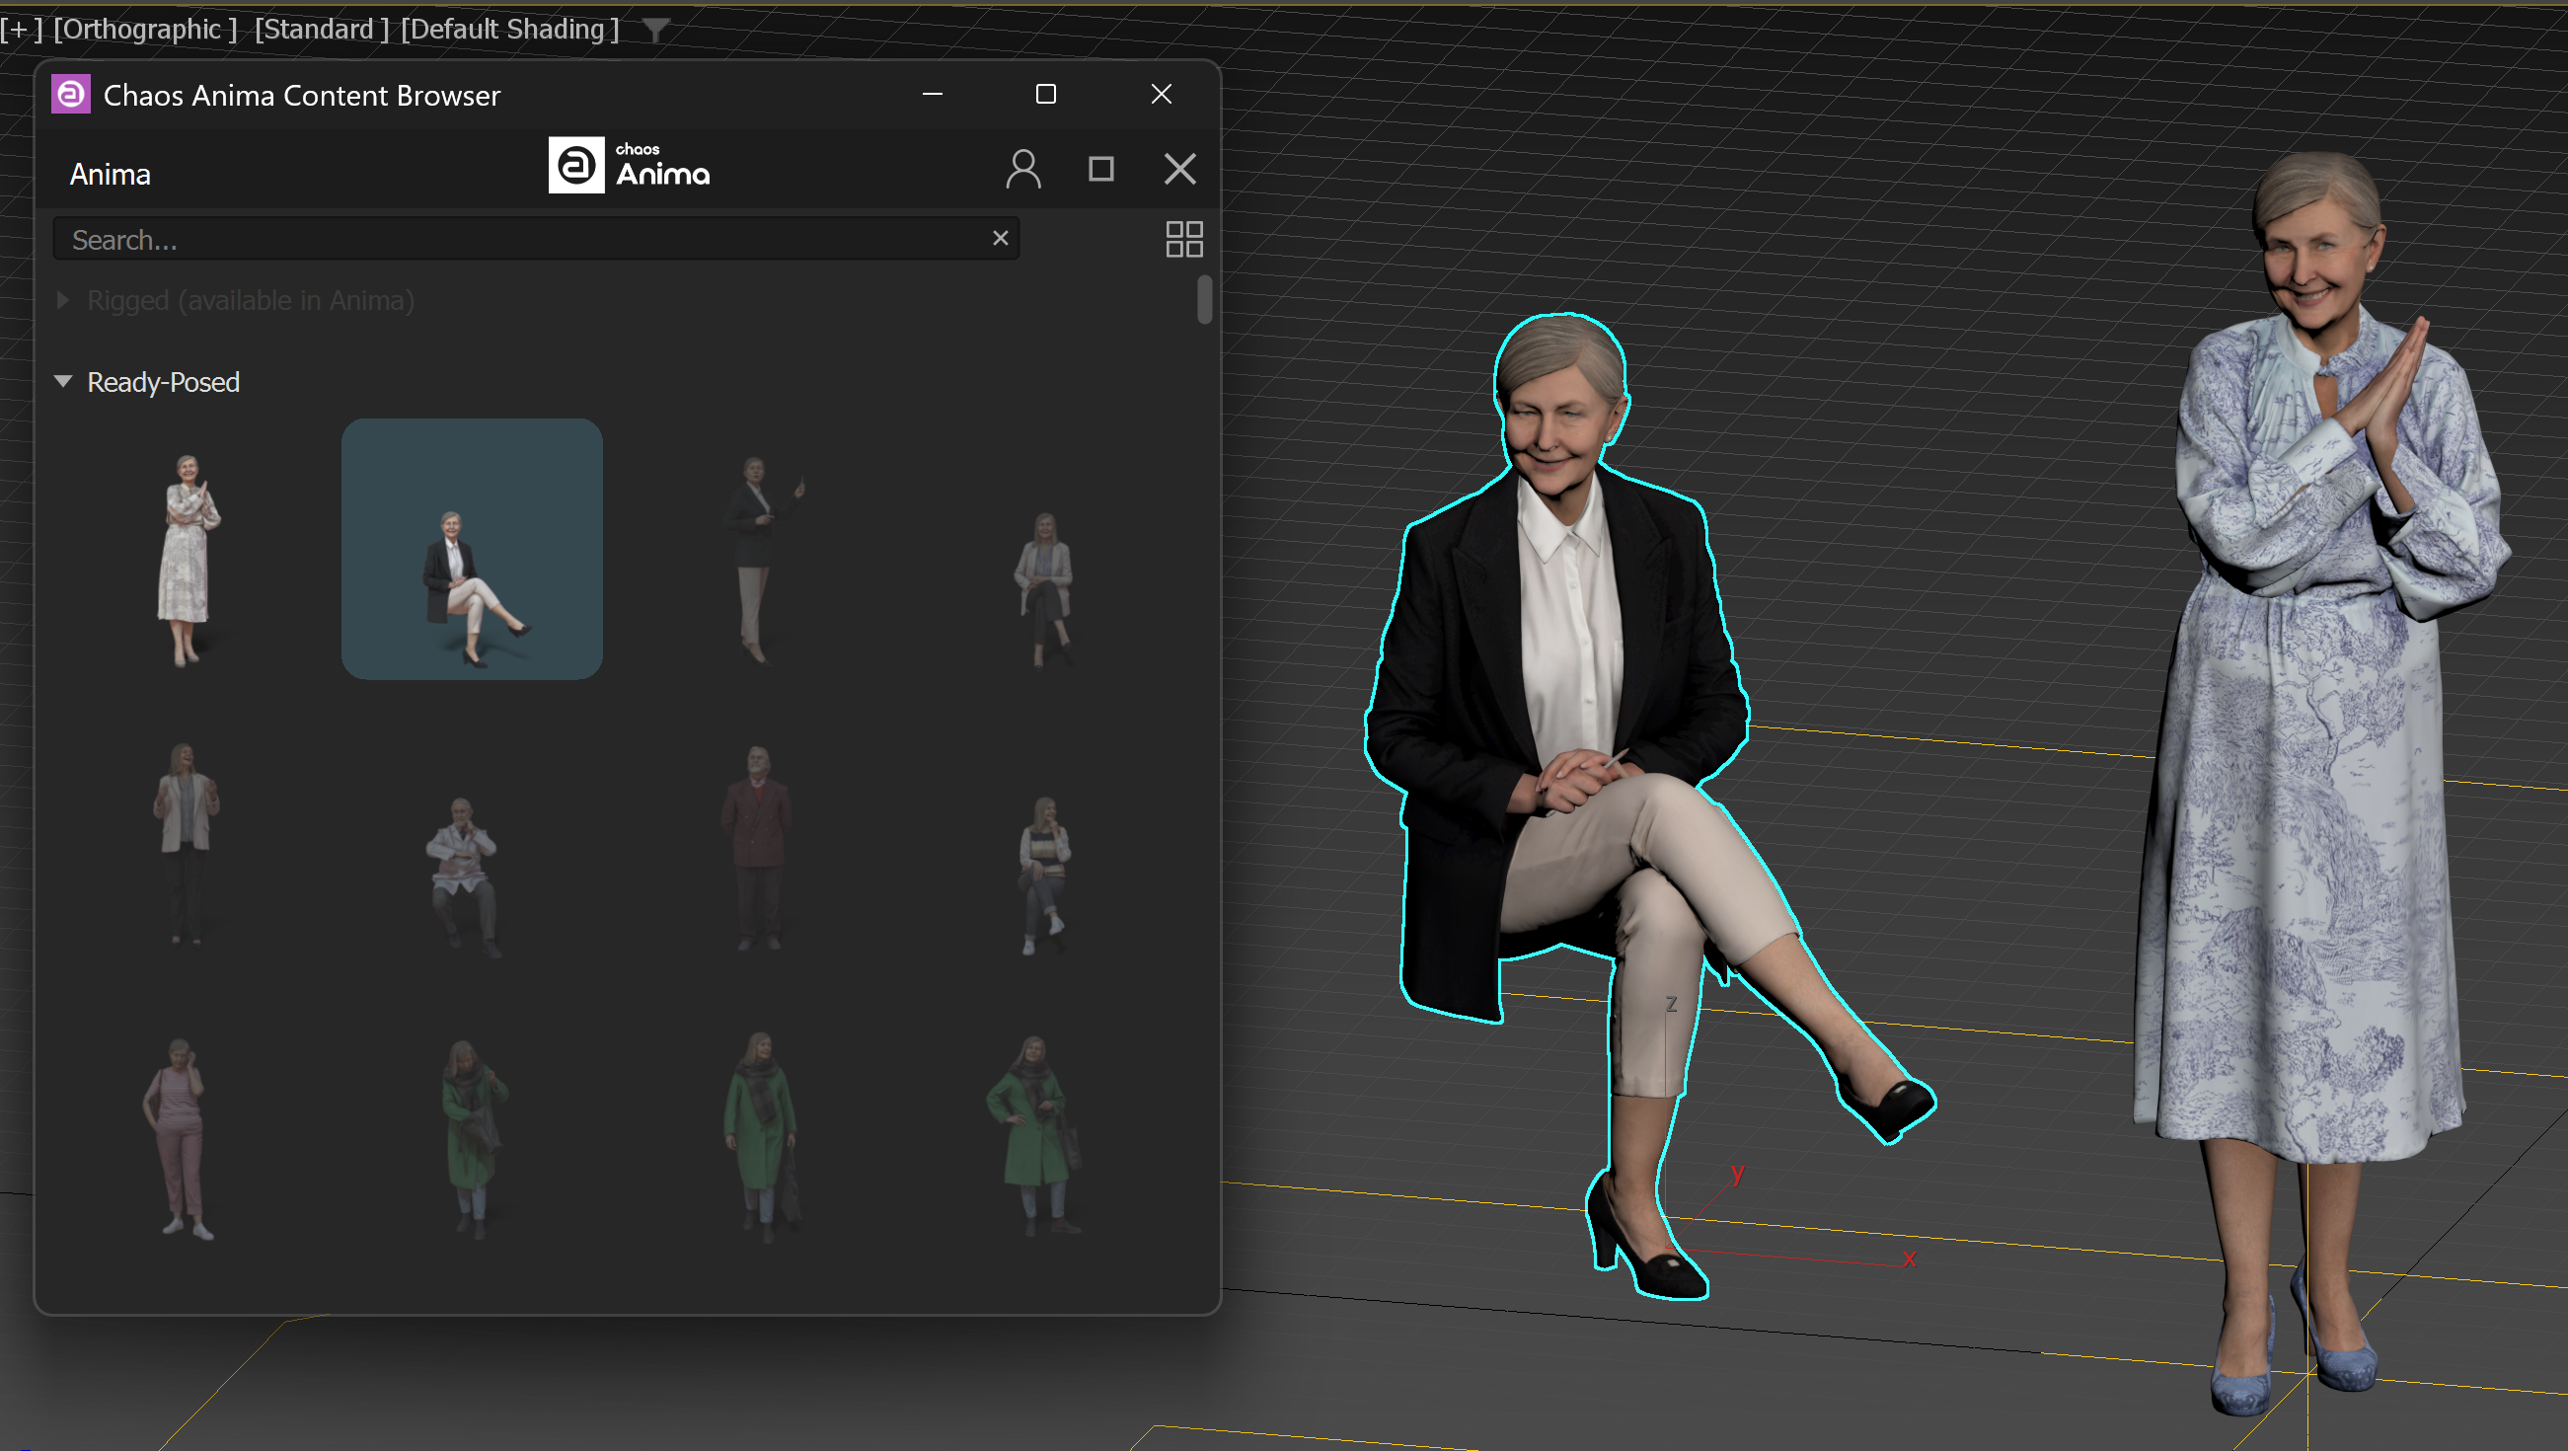Select the last green coat woman thumbnail

(x=1035, y=1136)
